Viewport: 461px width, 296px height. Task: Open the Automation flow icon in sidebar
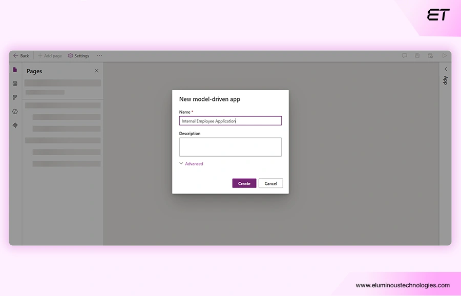(x=15, y=97)
